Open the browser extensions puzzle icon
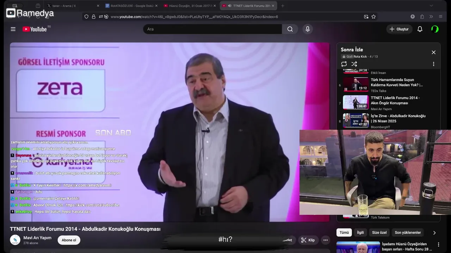This screenshot has height=253, width=451. [x=422, y=17]
